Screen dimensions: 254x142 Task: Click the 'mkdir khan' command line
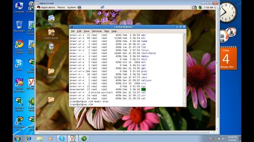point(89,101)
